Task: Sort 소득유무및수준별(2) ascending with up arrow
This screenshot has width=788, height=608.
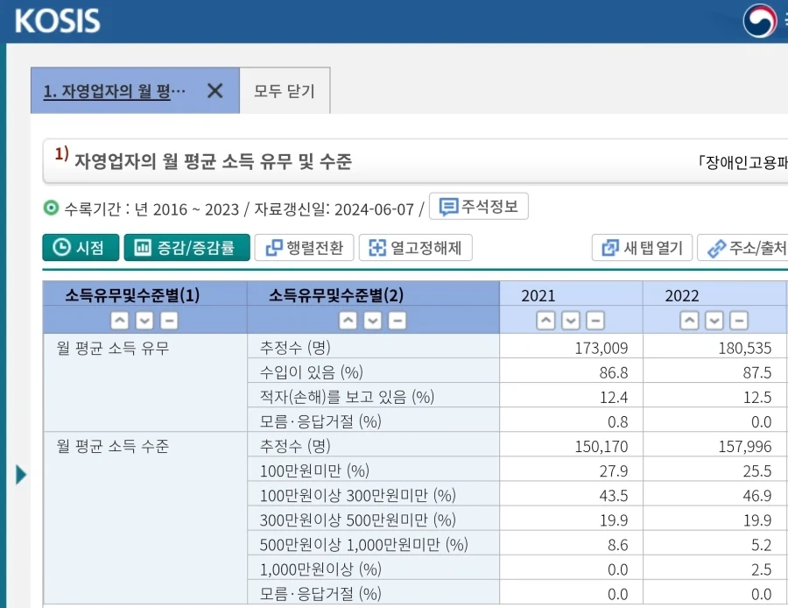Action: 348,321
